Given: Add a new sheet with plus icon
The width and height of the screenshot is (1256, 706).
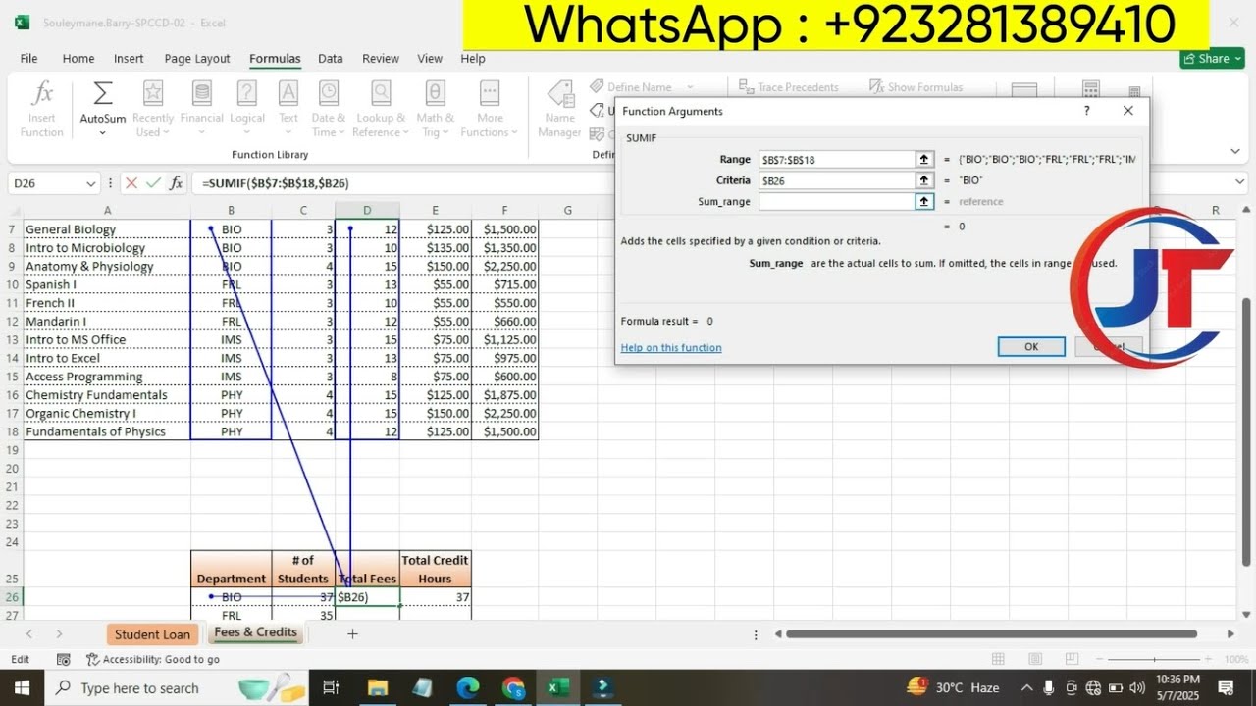Looking at the screenshot, I should pyautogui.click(x=352, y=634).
